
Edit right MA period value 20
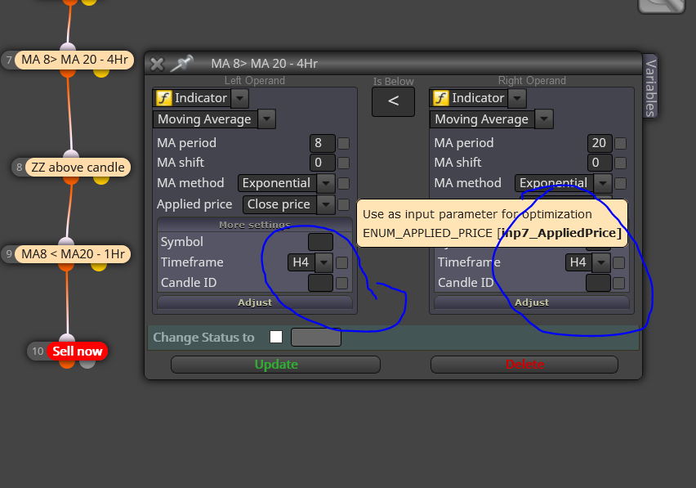tap(600, 143)
